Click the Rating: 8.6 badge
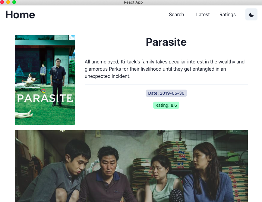Image resolution: width=262 pixels, height=202 pixels. click(x=166, y=105)
